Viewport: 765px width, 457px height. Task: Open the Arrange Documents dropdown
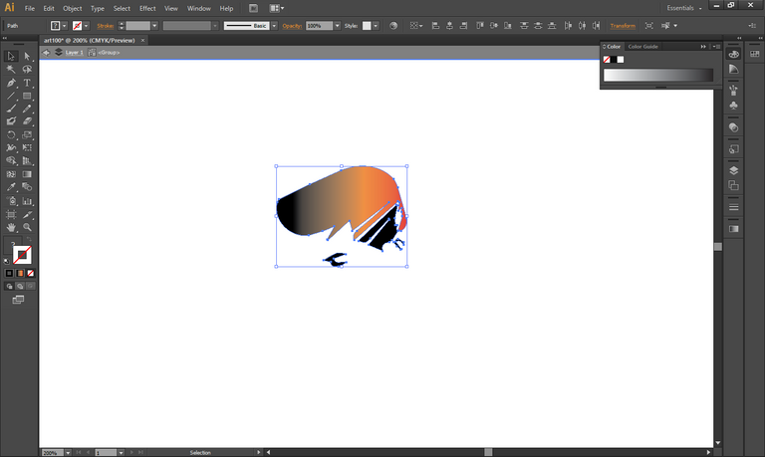tap(277, 8)
